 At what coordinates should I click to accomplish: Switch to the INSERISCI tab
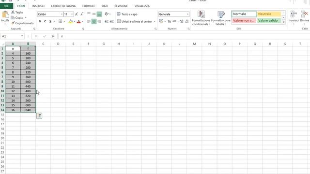pyautogui.click(x=38, y=6)
